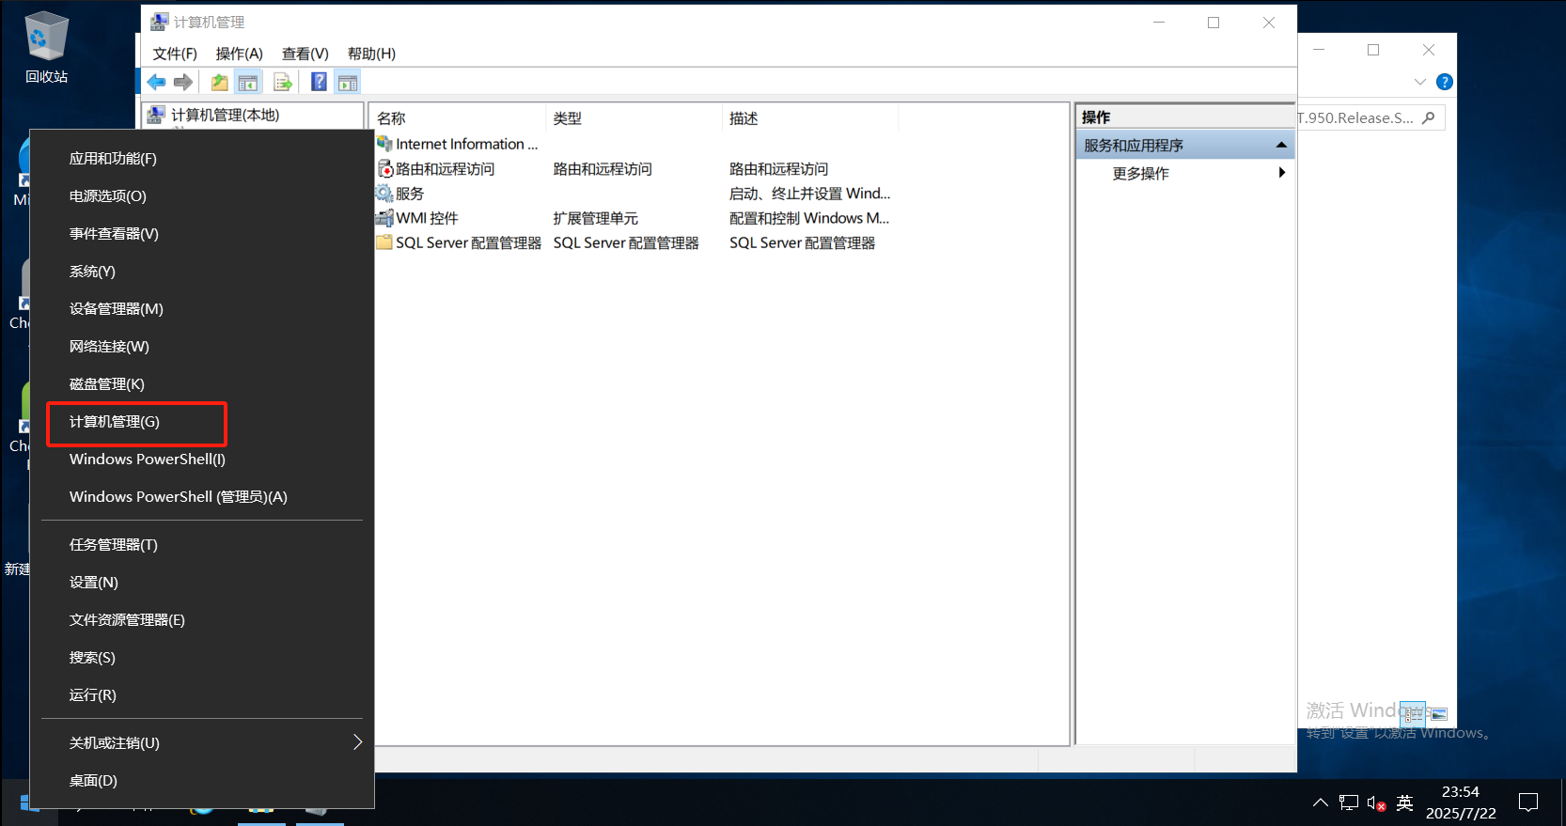Viewport: 1566px width, 826px height.
Task: Click the 服务和应用程序 actions header
Action: pyautogui.click(x=1185, y=145)
